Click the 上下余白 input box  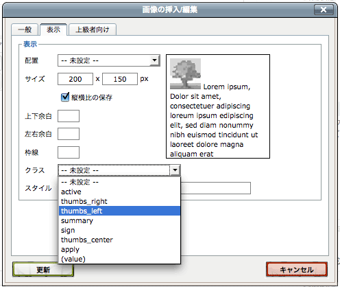coord(69,116)
